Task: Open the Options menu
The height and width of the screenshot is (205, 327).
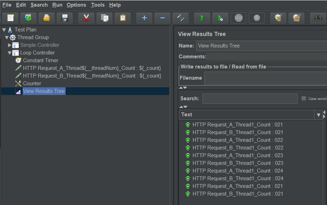Action: pos(76,5)
